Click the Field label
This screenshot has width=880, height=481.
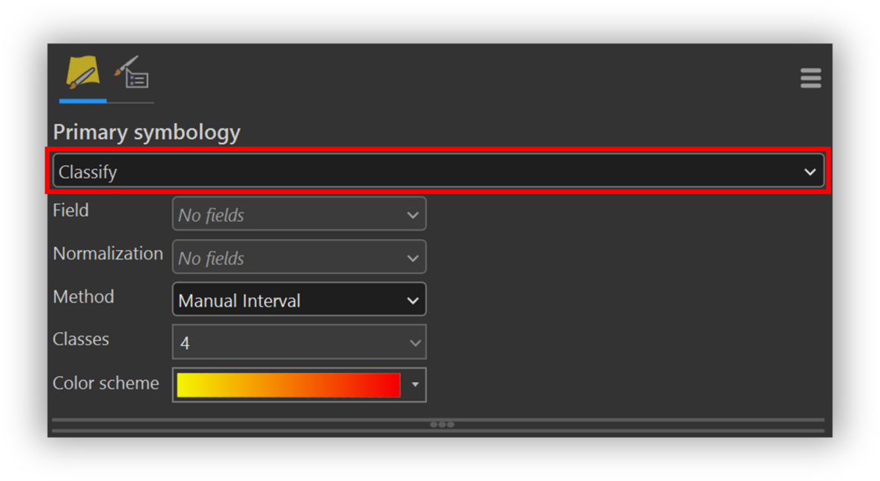(71, 210)
